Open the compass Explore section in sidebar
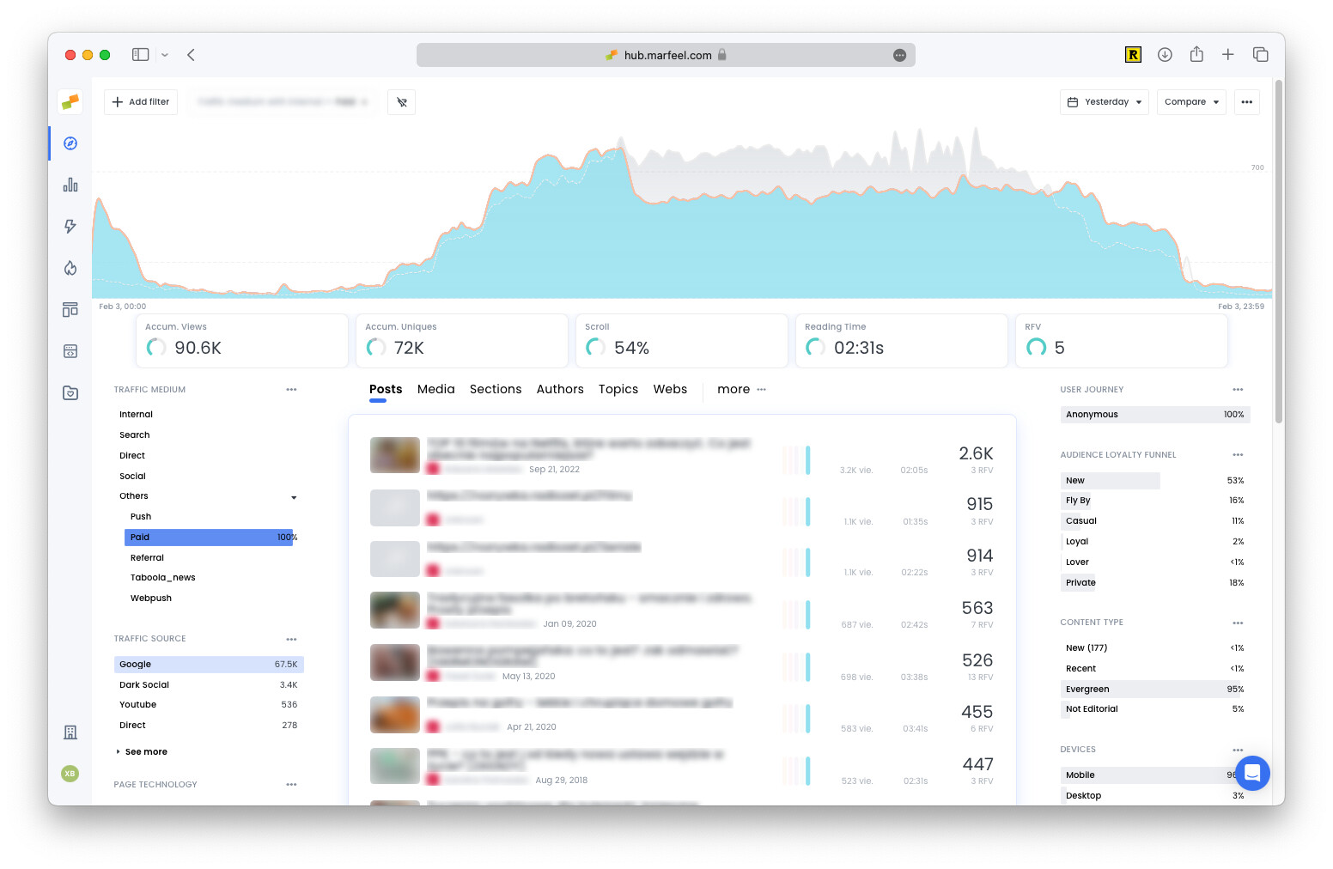Image resolution: width=1333 pixels, height=869 pixels. coord(70,143)
